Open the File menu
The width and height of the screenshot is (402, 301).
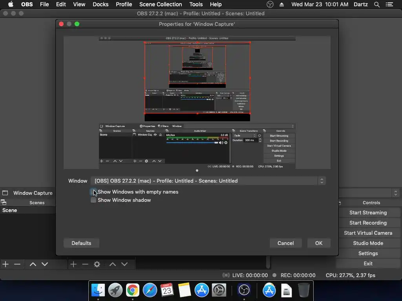tap(44, 4)
